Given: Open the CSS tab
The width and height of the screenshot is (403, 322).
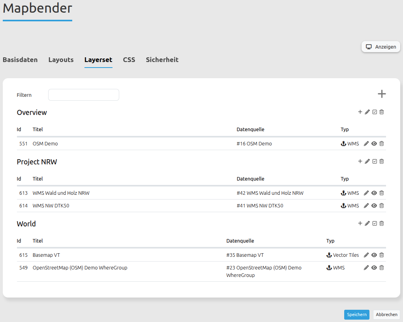Looking at the screenshot, I should tap(129, 60).
